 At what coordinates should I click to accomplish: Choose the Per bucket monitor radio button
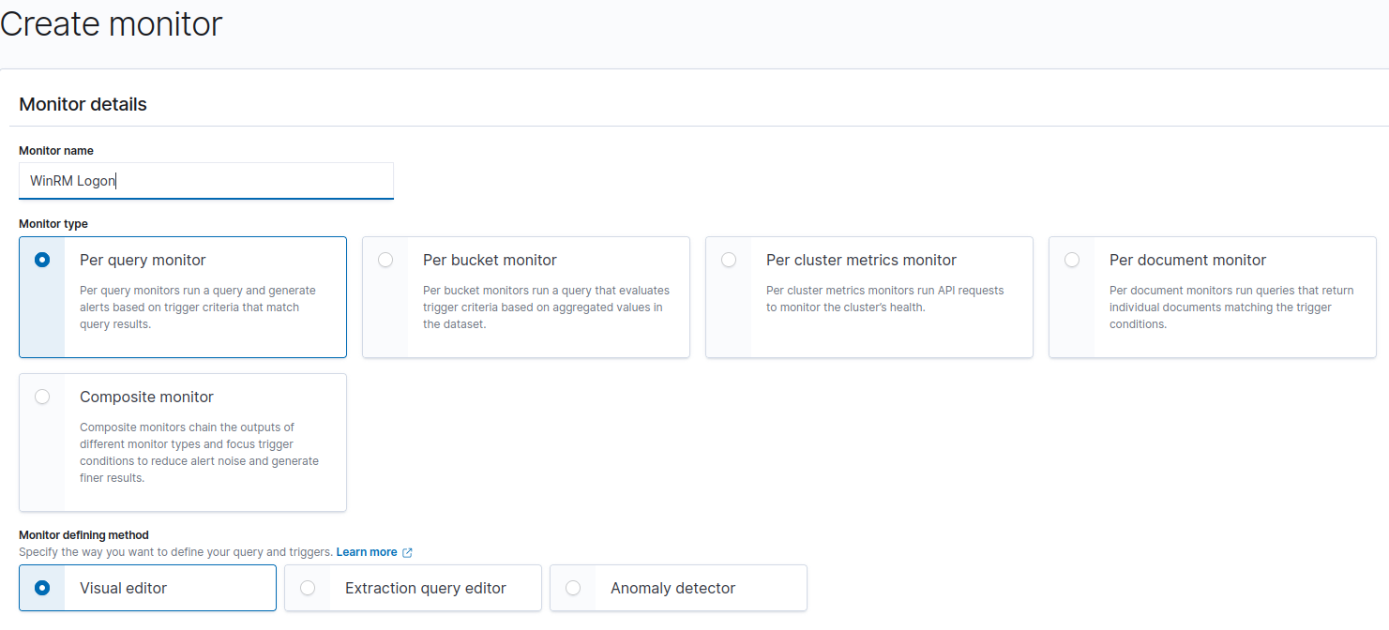pos(385,261)
